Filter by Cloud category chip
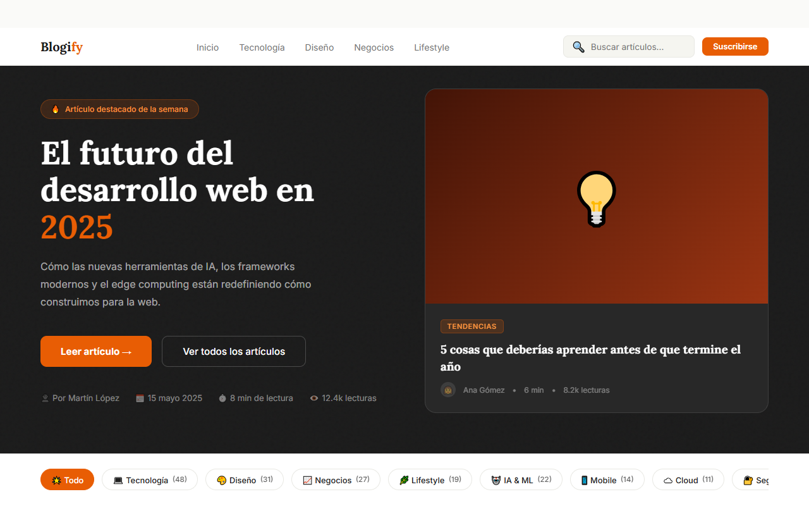 coord(688,479)
